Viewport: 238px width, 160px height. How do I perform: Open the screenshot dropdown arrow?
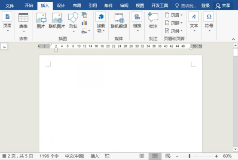point(89,31)
